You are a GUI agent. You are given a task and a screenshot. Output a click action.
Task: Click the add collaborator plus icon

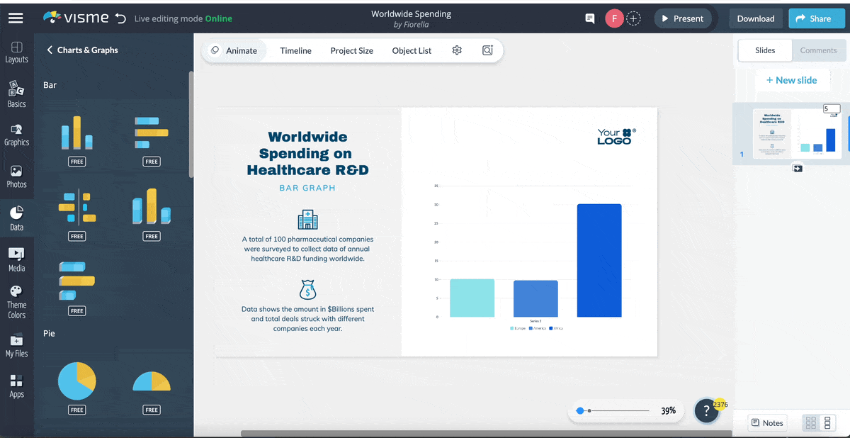point(633,19)
